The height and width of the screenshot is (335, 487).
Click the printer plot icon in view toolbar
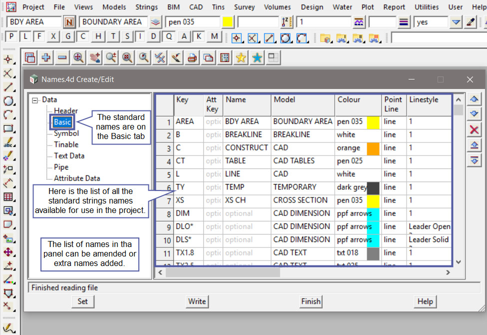pyautogui.click(x=192, y=57)
